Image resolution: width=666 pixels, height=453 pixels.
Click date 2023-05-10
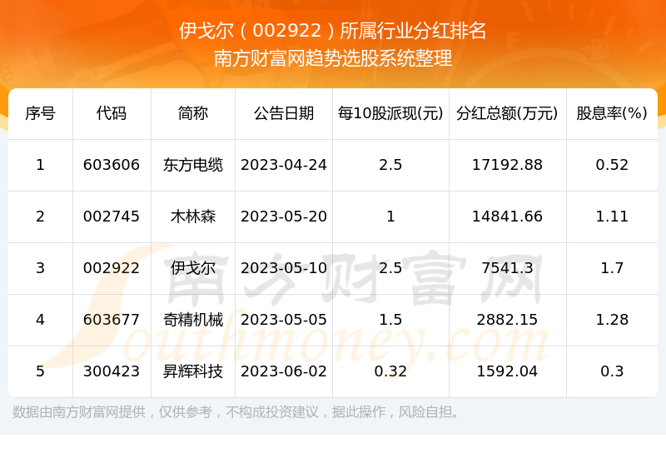coord(284,268)
